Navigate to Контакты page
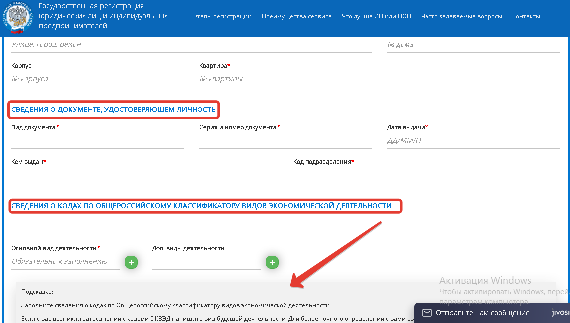Image resolution: width=570 pixels, height=323 pixels. (x=526, y=16)
